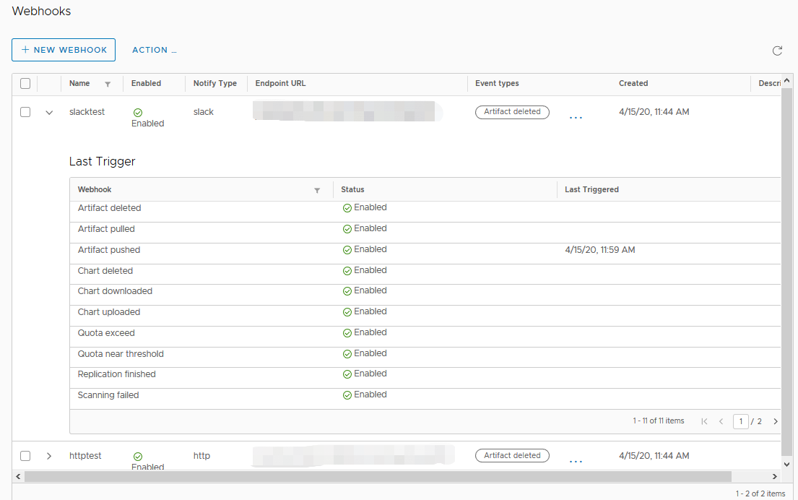Check the slacktest webhook row checkbox
798x500 pixels.
pyautogui.click(x=25, y=112)
